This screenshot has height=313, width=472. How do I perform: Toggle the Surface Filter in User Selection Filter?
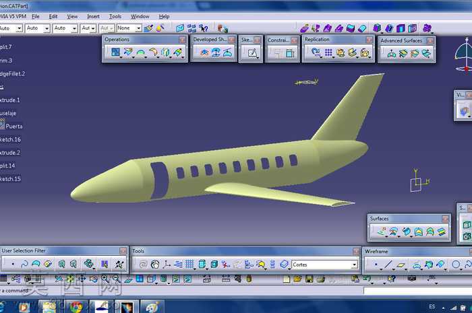[x=36, y=264]
